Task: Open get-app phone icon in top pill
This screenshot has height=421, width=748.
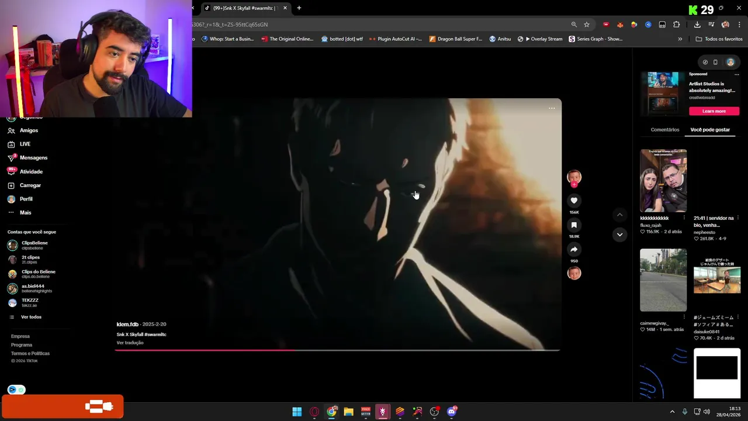Action: click(715, 62)
